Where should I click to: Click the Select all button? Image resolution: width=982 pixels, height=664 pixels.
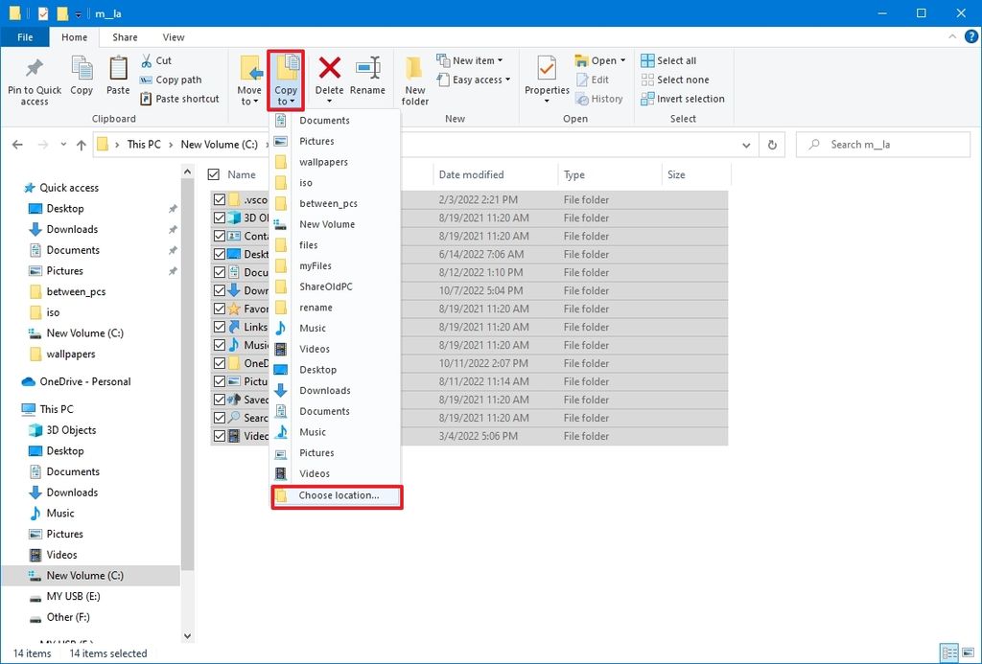click(671, 59)
